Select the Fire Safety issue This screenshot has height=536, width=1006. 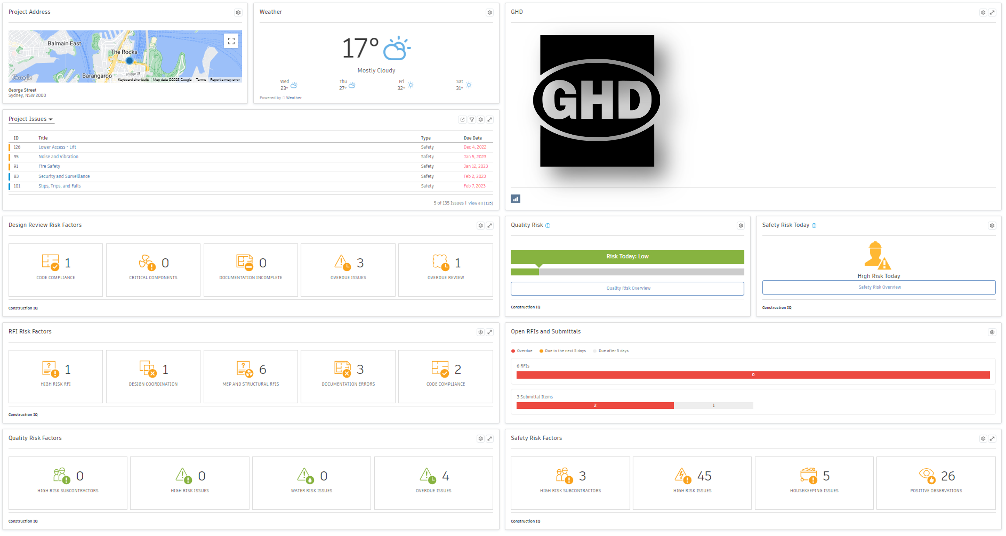click(x=49, y=166)
